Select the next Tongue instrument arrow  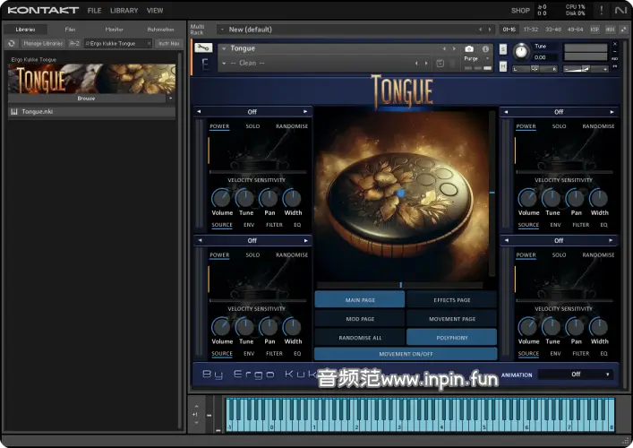point(454,49)
